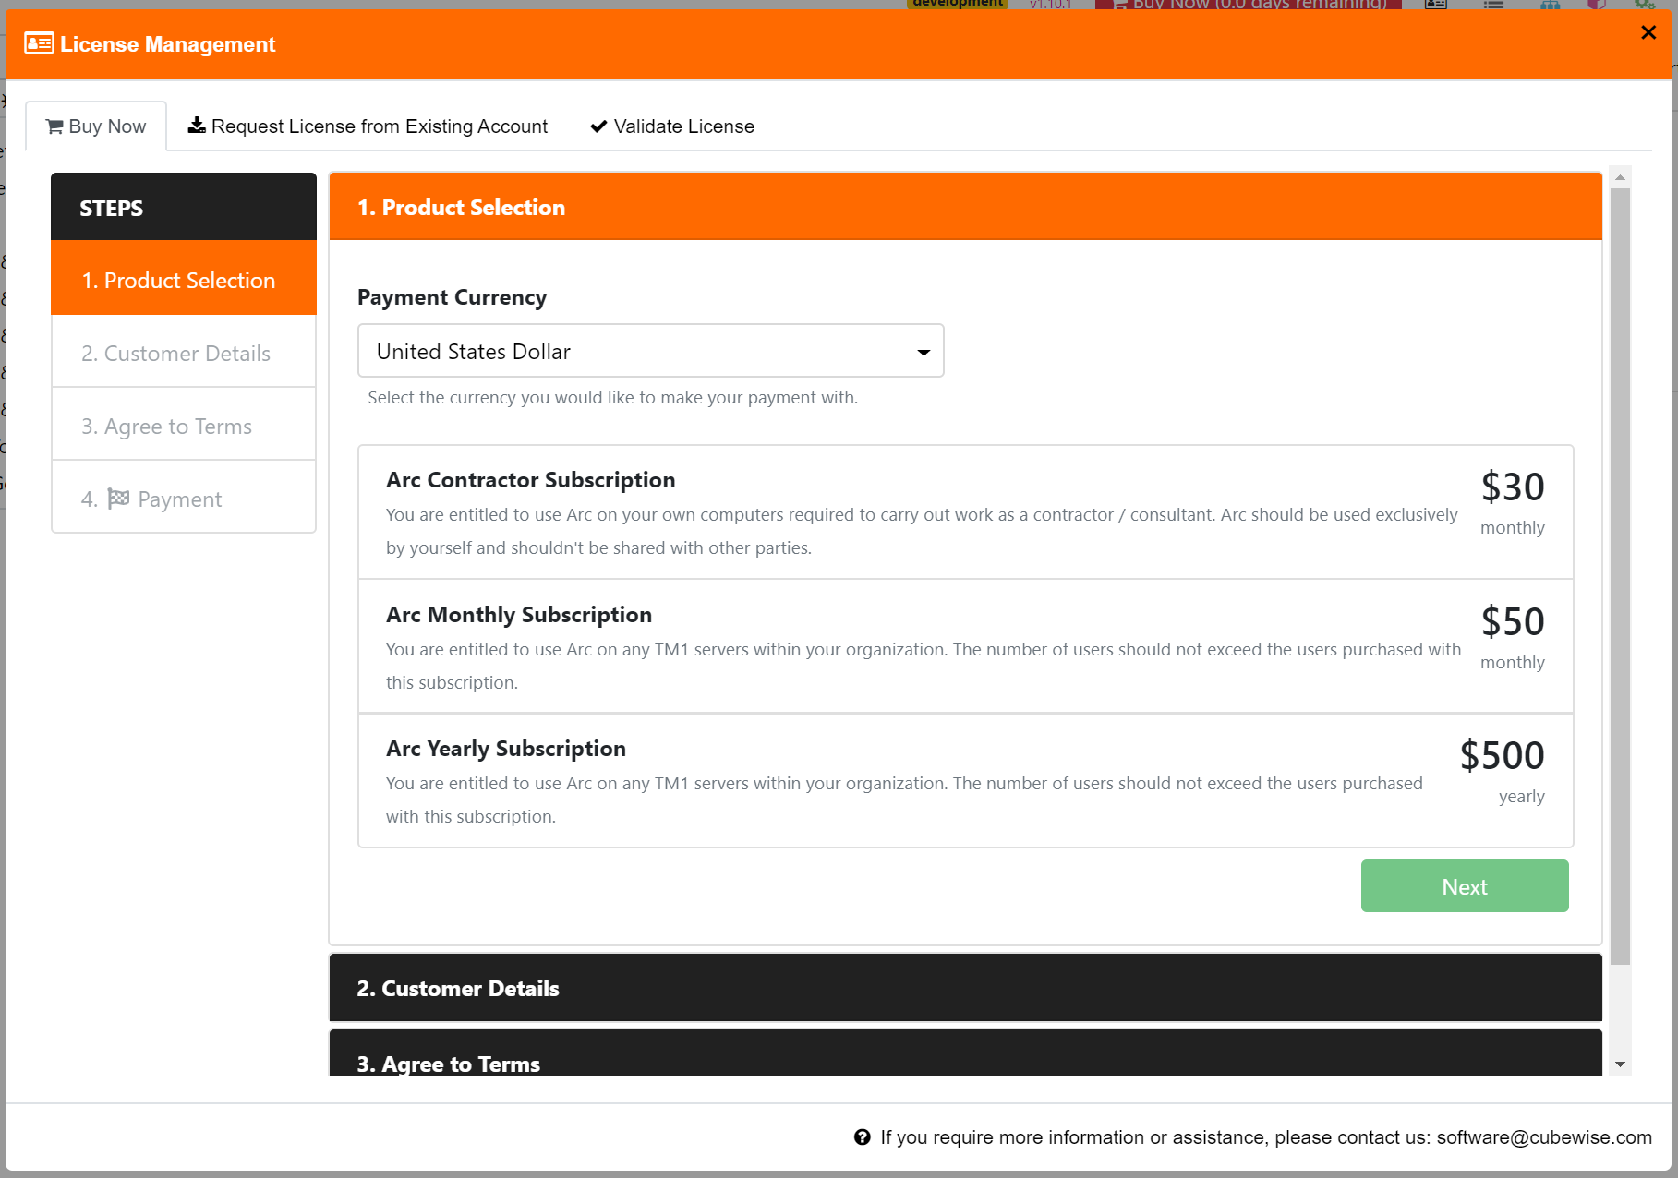Collapse the 1. Product Selection panel header

point(966,207)
